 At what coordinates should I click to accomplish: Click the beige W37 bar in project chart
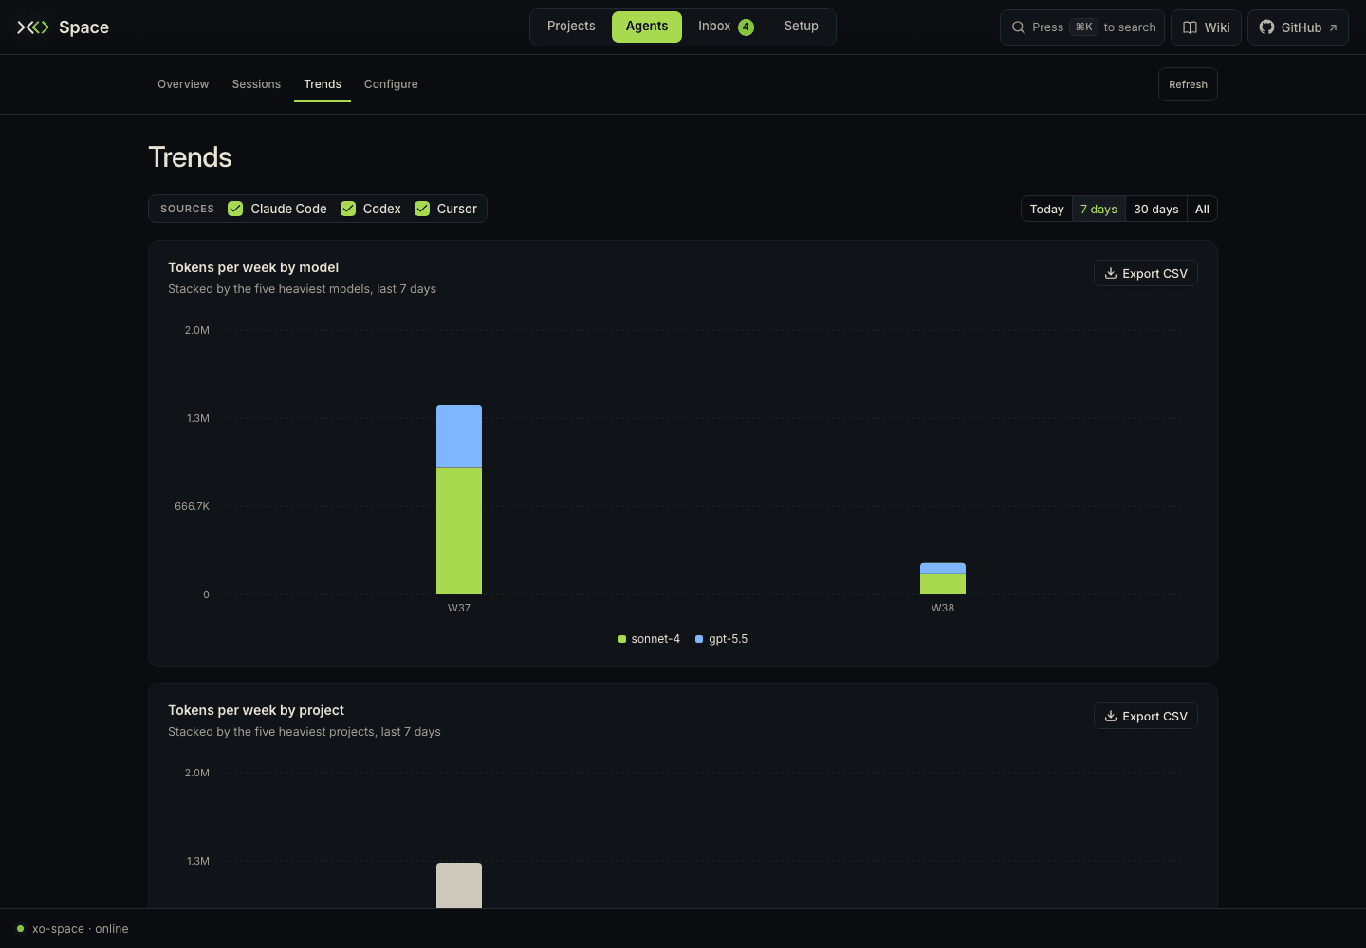tap(459, 885)
